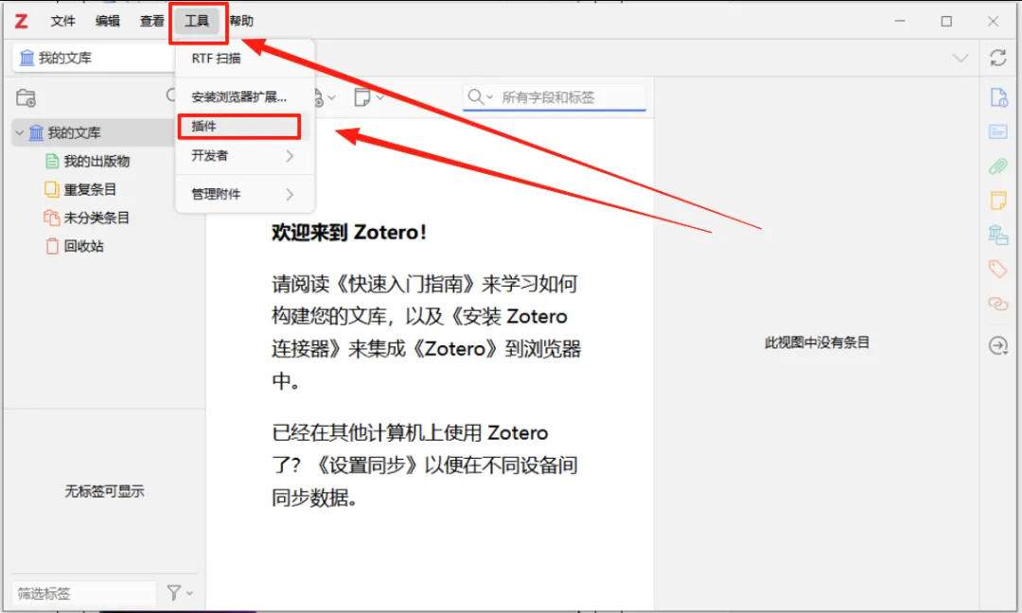Choose 安装浏览器扩展... menu entry

tap(238, 97)
